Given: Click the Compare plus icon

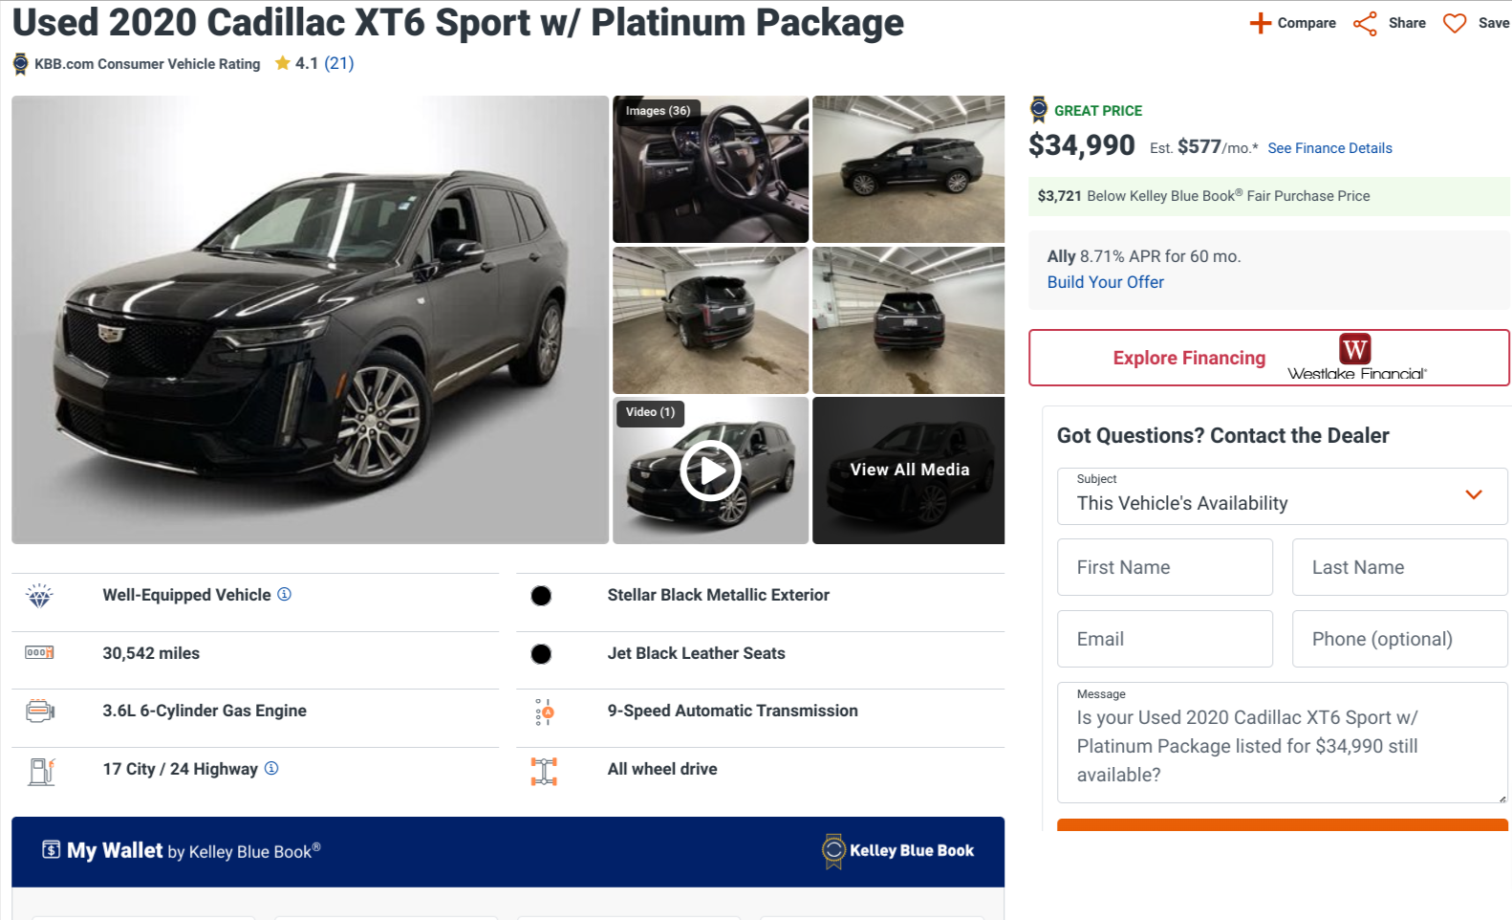Looking at the screenshot, I should (x=1261, y=23).
